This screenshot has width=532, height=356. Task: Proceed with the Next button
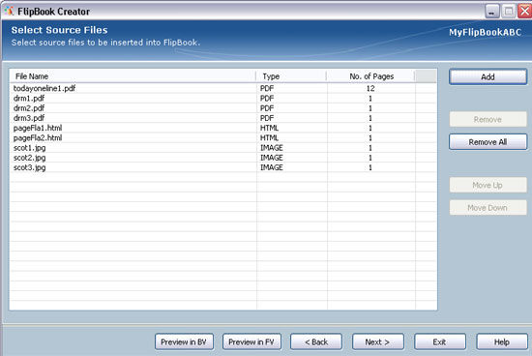377,341
